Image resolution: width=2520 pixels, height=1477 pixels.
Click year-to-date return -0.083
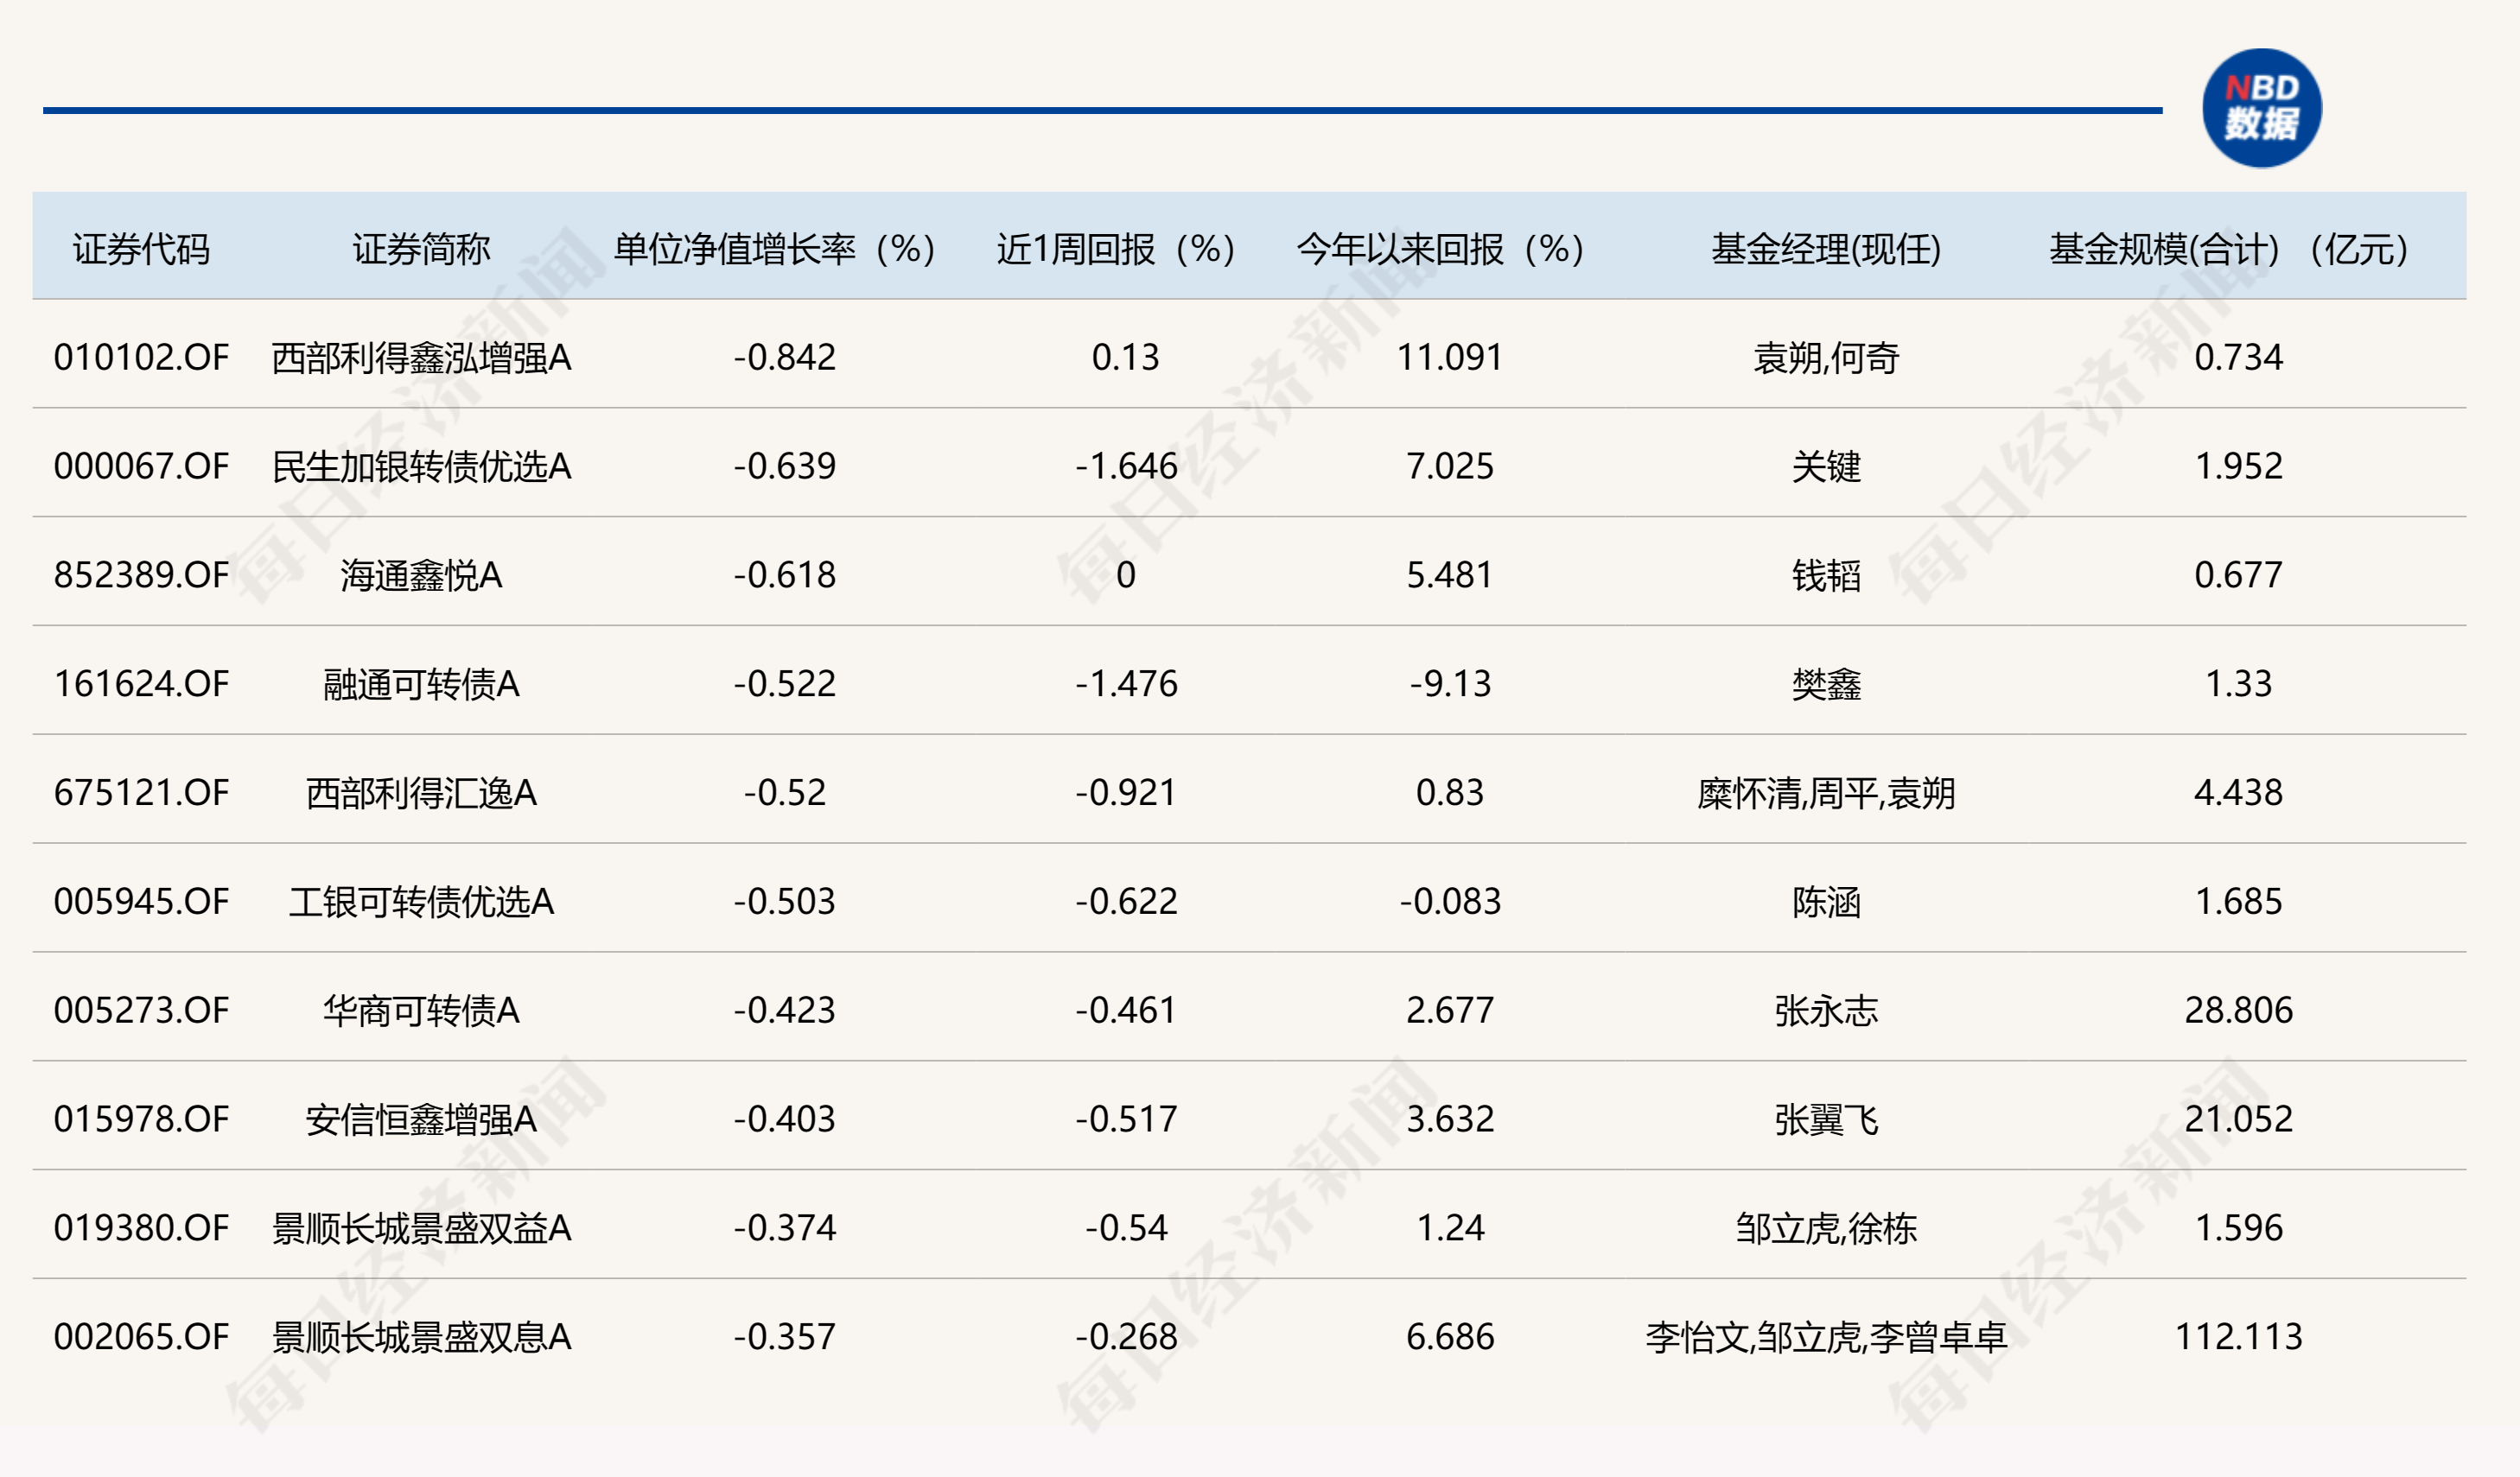click(x=1450, y=903)
